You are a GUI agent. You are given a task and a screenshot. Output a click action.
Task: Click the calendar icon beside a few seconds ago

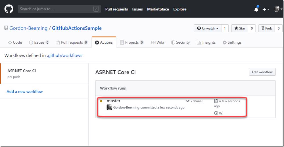coord(216,101)
